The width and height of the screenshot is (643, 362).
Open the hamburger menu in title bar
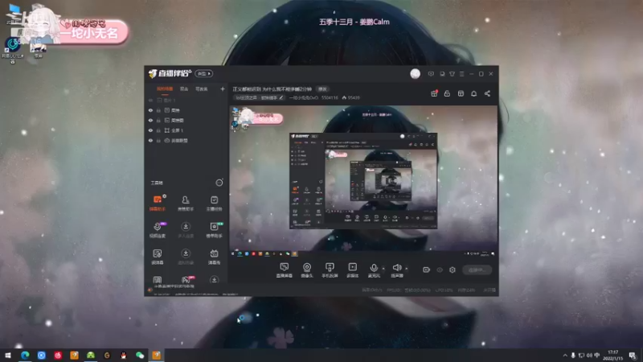(x=461, y=74)
